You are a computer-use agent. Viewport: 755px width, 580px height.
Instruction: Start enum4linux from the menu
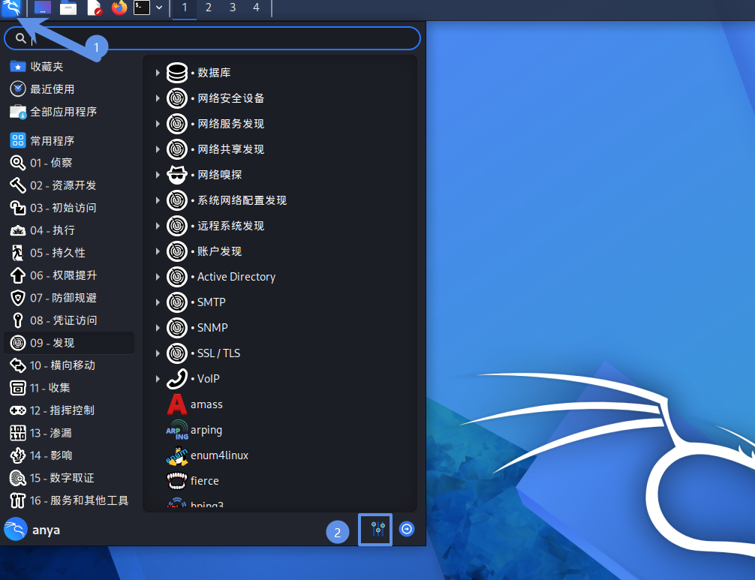[218, 455]
